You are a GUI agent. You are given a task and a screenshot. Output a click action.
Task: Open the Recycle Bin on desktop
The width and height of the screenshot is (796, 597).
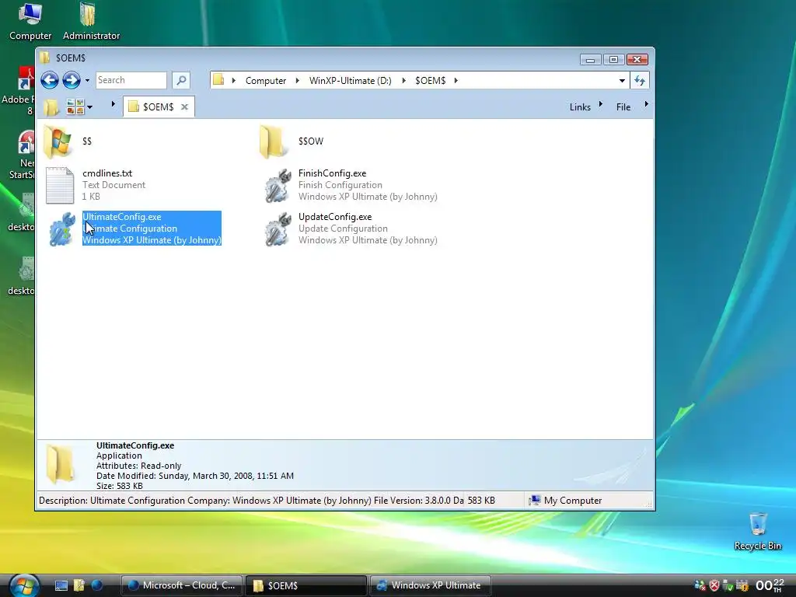pyautogui.click(x=758, y=532)
